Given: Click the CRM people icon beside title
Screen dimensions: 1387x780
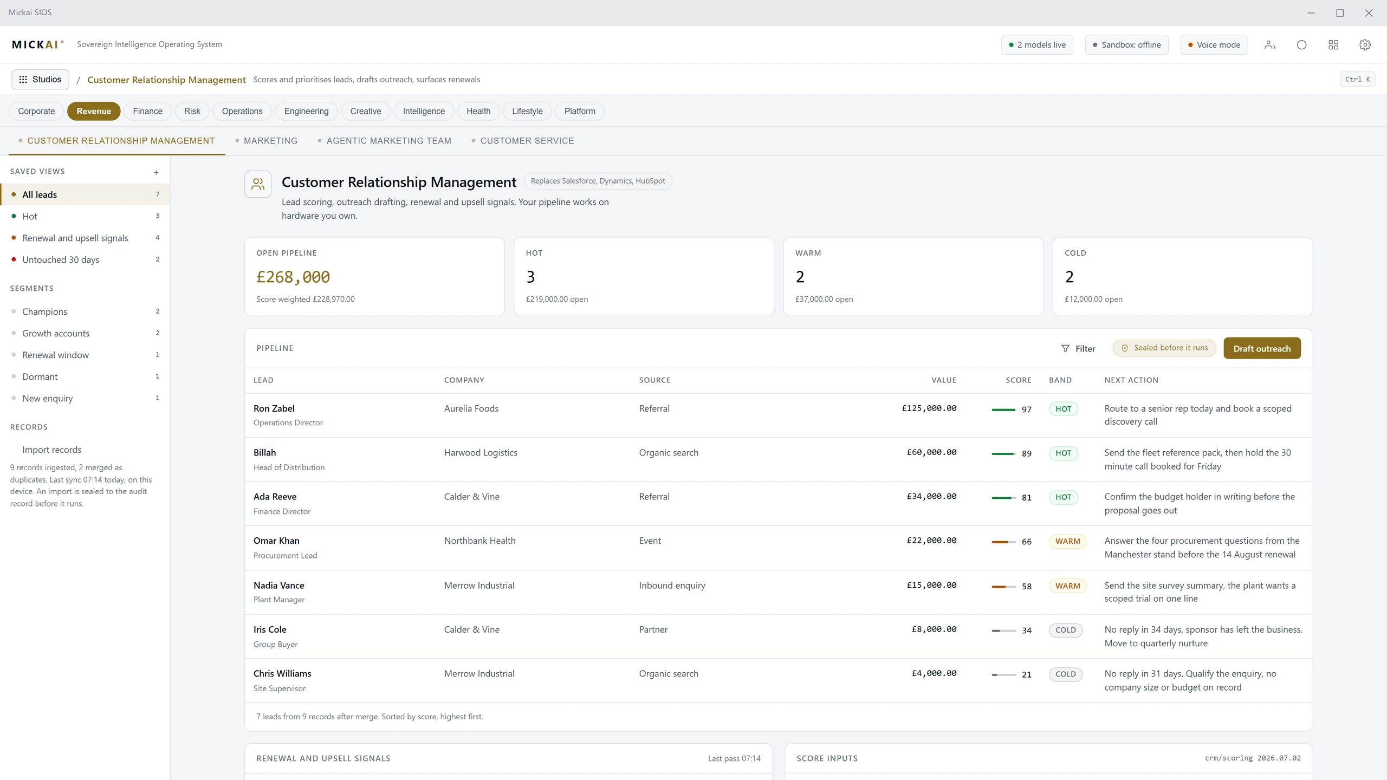Looking at the screenshot, I should coord(258,184).
